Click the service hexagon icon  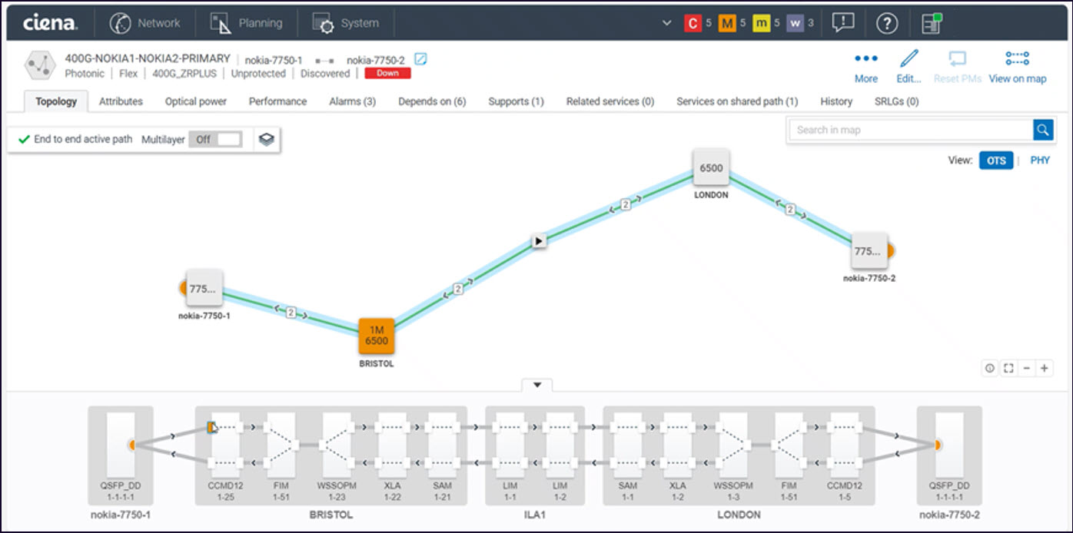tap(40, 65)
